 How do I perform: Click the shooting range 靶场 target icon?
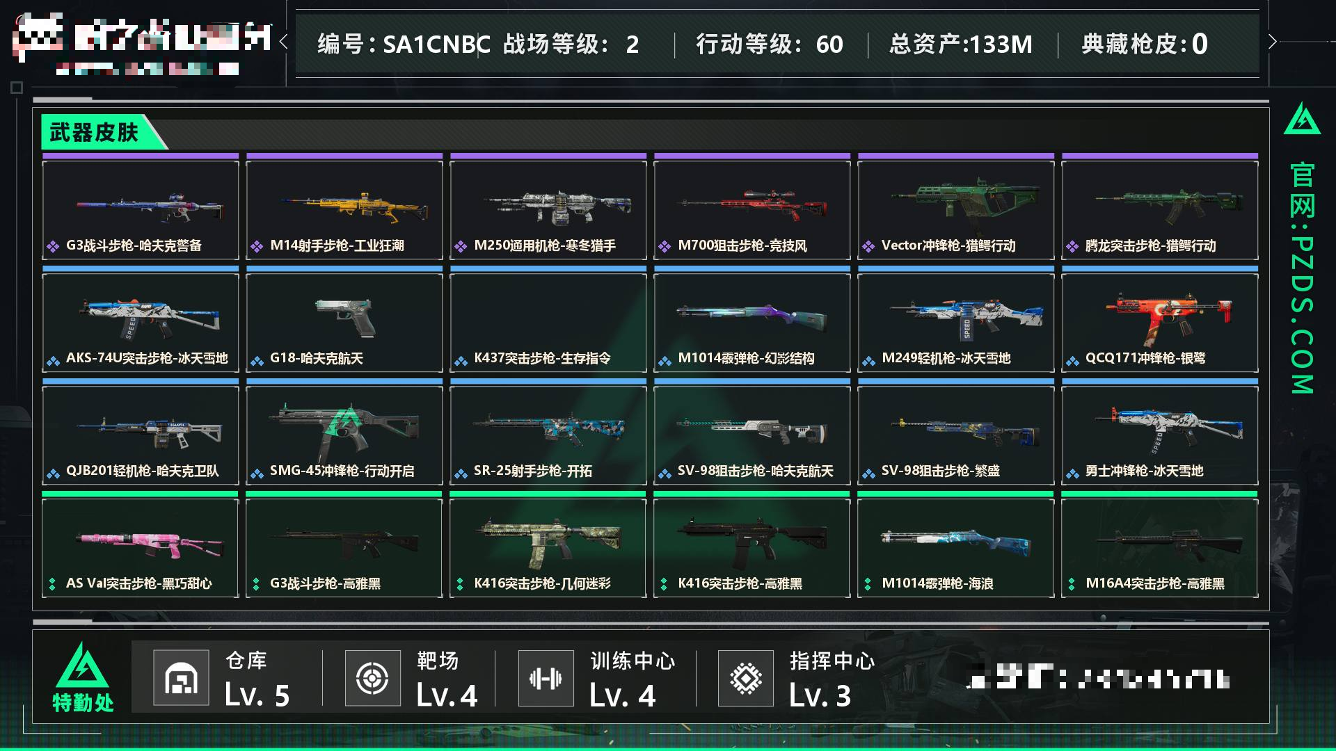click(373, 678)
